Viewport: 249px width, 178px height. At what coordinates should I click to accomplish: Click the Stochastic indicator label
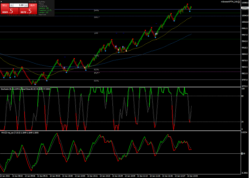25,89
